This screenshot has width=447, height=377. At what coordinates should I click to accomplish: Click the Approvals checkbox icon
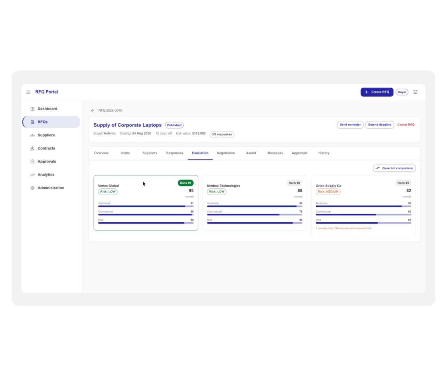32,162
